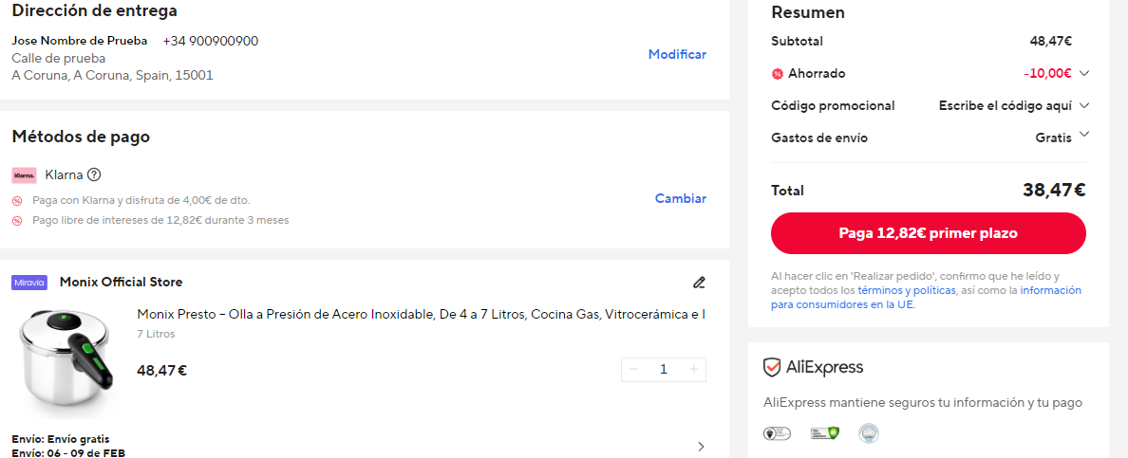Click the Klarna pink logo
Screen dimensions: 1128x458
coord(25,174)
